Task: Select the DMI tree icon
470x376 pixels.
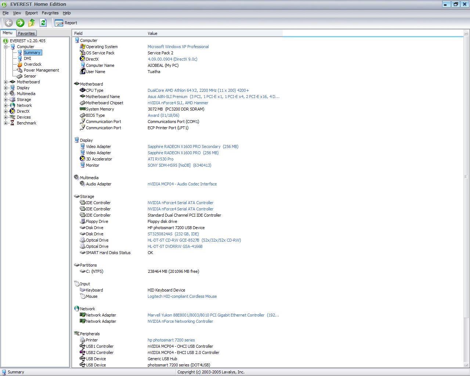Action: 20,58
